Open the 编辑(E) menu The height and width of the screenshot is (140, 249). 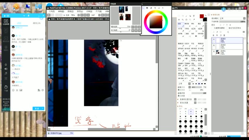click(x=61, y=11)
